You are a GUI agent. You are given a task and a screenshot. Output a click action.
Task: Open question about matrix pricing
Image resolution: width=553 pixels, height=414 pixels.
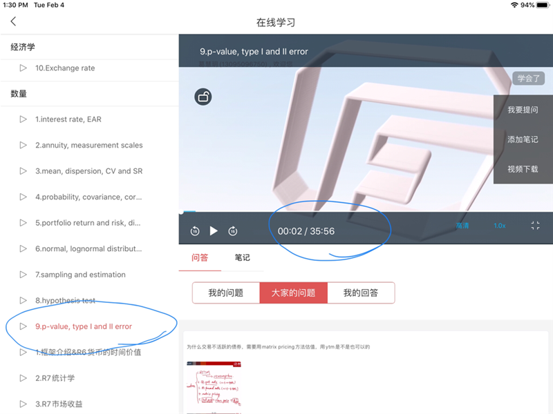click(279, 347)
